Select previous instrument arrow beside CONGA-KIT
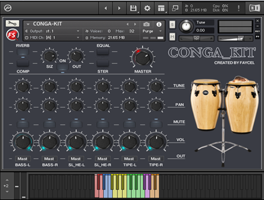The height and width of the screenshot is (200, 264). (127, 24)
